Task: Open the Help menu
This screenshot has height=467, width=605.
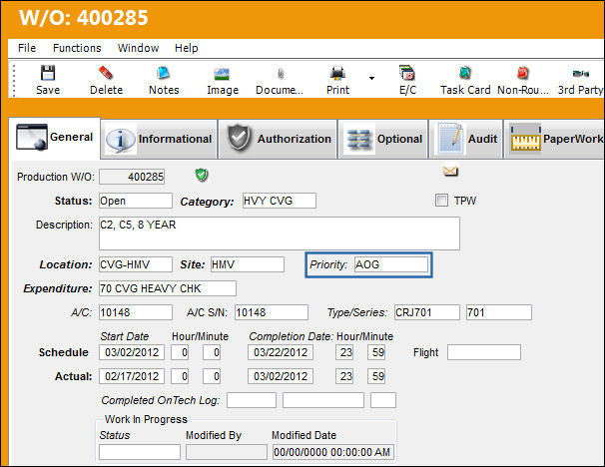Action: point(187,48)
